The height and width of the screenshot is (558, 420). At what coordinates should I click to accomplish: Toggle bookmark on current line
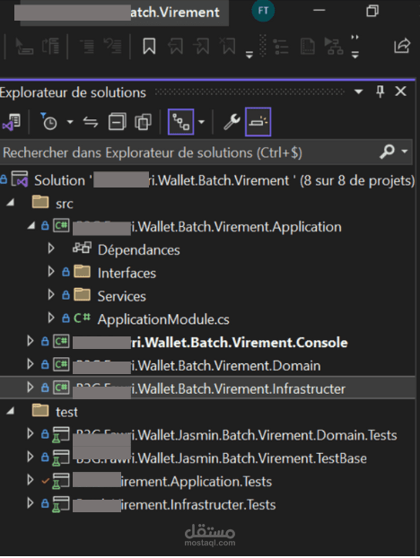pos(149,47)
